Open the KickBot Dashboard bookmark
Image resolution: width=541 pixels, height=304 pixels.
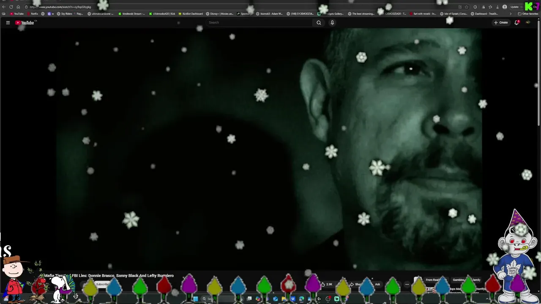[x=191, y=14]
